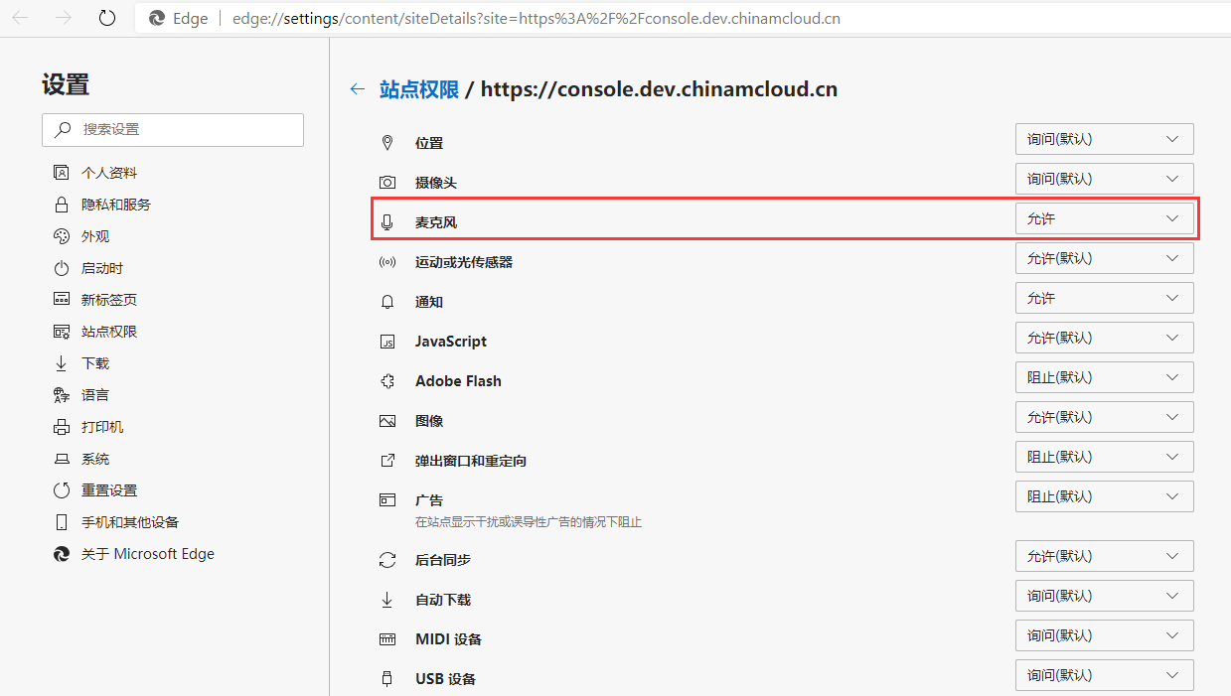This screenshot has height=696, width=1231.
Task: Open 隐私和服务 in settings sidebar
Action: click(x=115, y=205)
